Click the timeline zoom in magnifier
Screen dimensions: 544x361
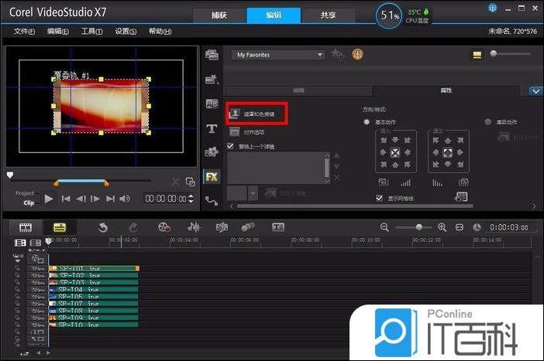(442, 227)
